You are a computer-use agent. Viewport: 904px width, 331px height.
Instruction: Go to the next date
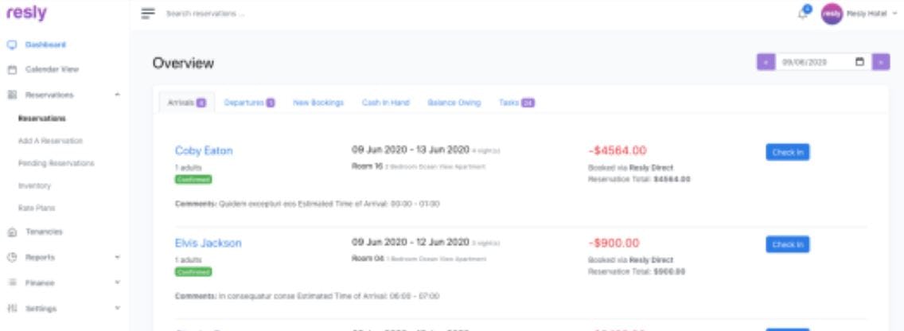[x=881, y=61]
